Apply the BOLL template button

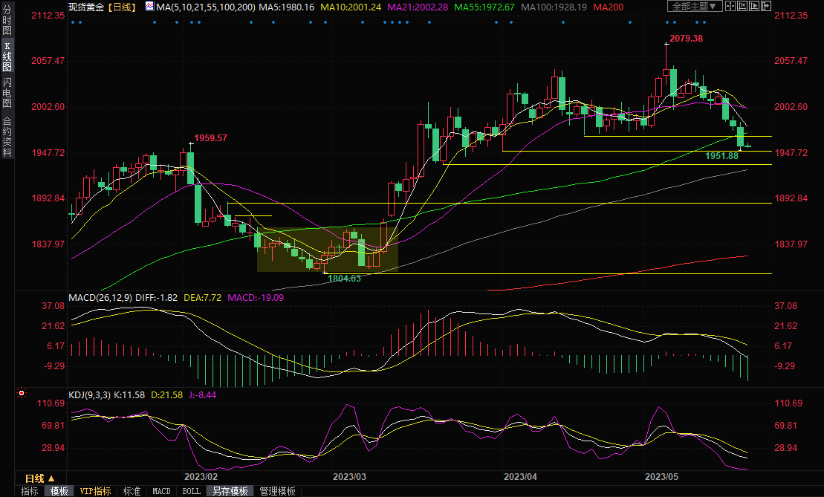(x=191, y=491)
